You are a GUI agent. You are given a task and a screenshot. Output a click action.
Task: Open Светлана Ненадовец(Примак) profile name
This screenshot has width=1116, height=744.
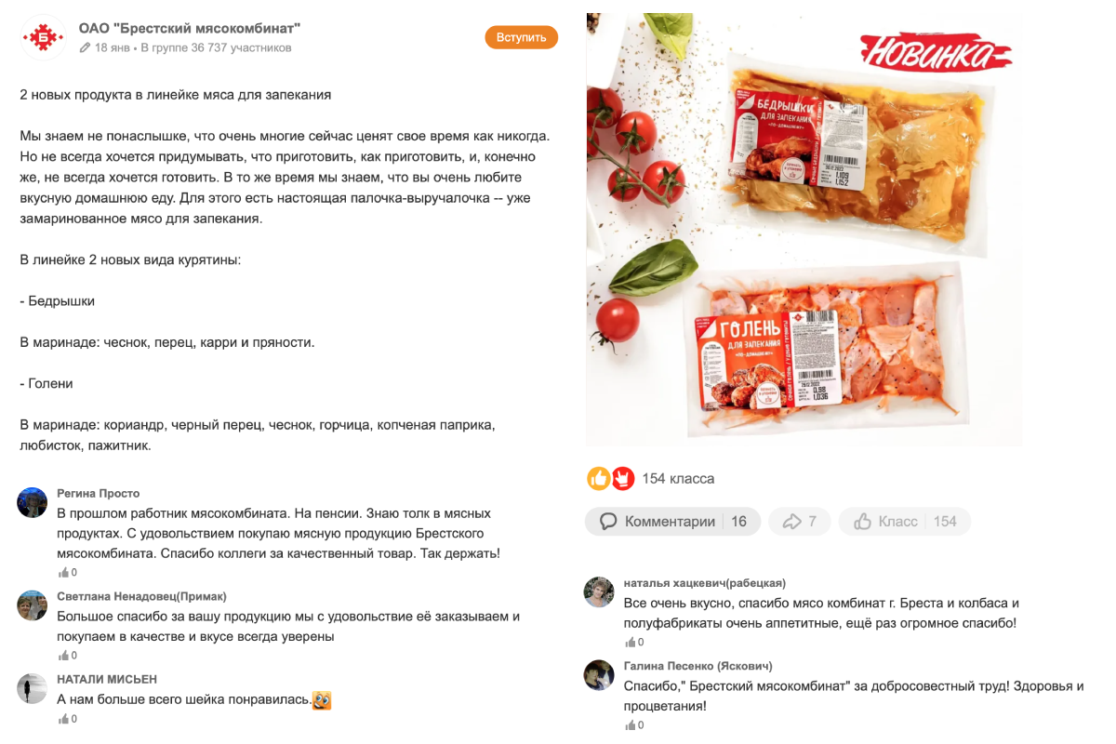(141, 596)
